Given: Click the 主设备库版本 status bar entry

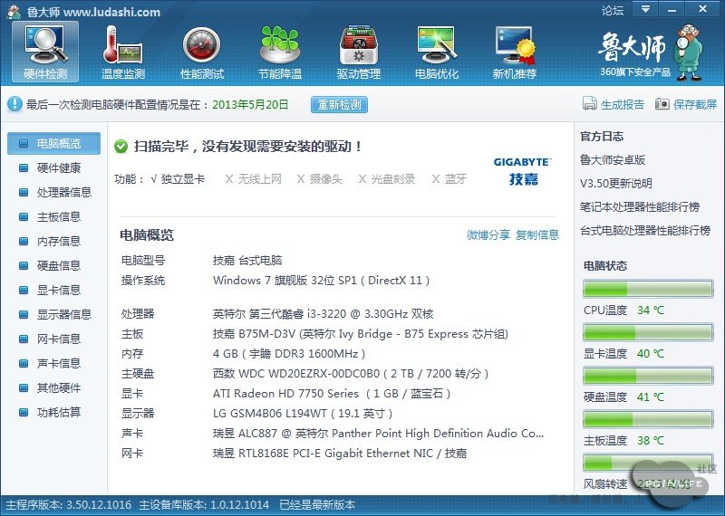Looking at the screenshot, I should (x=204, y=504).
